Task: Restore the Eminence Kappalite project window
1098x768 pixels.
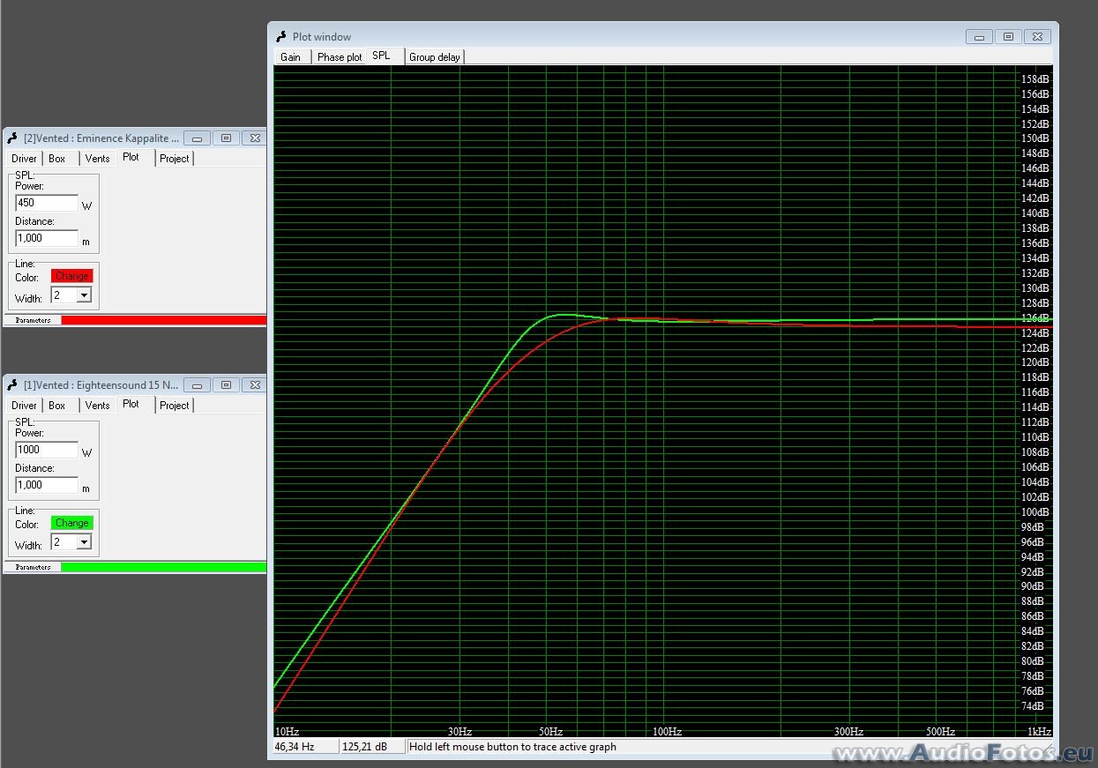Action: tap(226, 138)
